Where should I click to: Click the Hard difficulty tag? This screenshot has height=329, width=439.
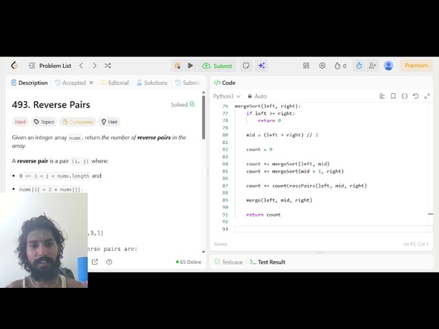pyautogui.click(x=20, y=122)
